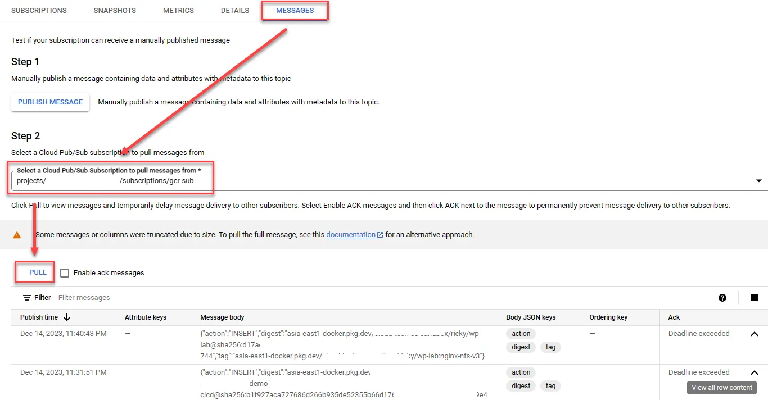Enable ack messages checkbox
Viewport: 768px width, 400px height.
(x=65, y=273)
